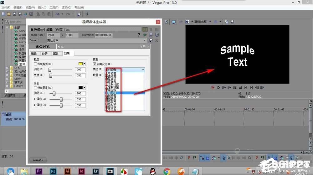Stop the preview playback
Image resolution: width=313 pixels, height=175 pixels.
pos(240,87)
